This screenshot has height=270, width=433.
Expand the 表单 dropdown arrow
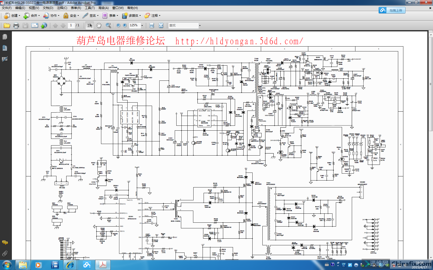pyautogui.click(x=117, y=16)
